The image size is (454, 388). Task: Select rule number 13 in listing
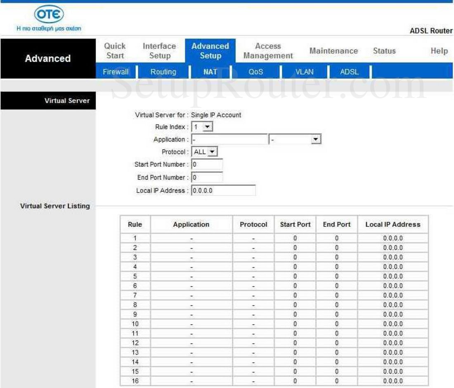click(x=135, y=352)
